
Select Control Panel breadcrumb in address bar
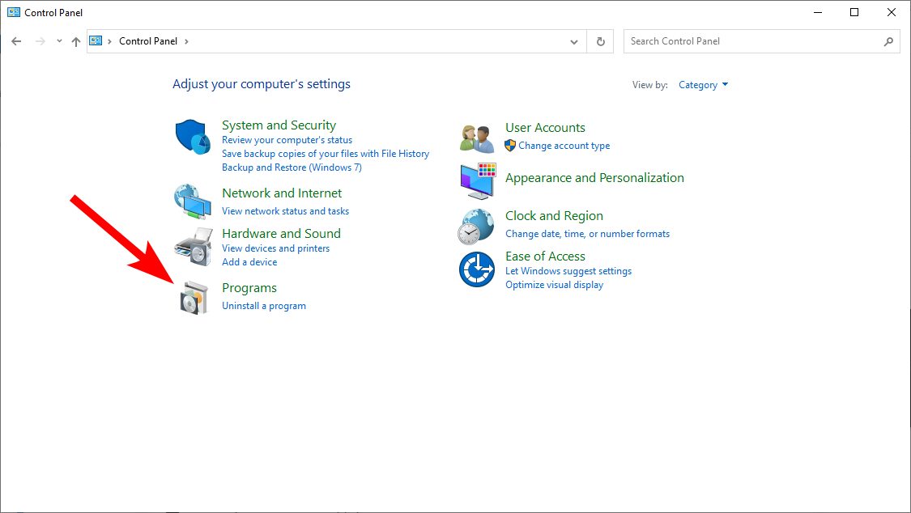click(148, 41)
